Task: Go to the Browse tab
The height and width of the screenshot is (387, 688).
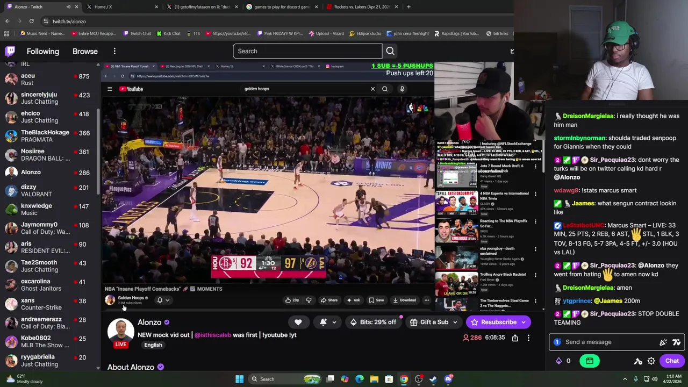Action: (x=85, y=51)
